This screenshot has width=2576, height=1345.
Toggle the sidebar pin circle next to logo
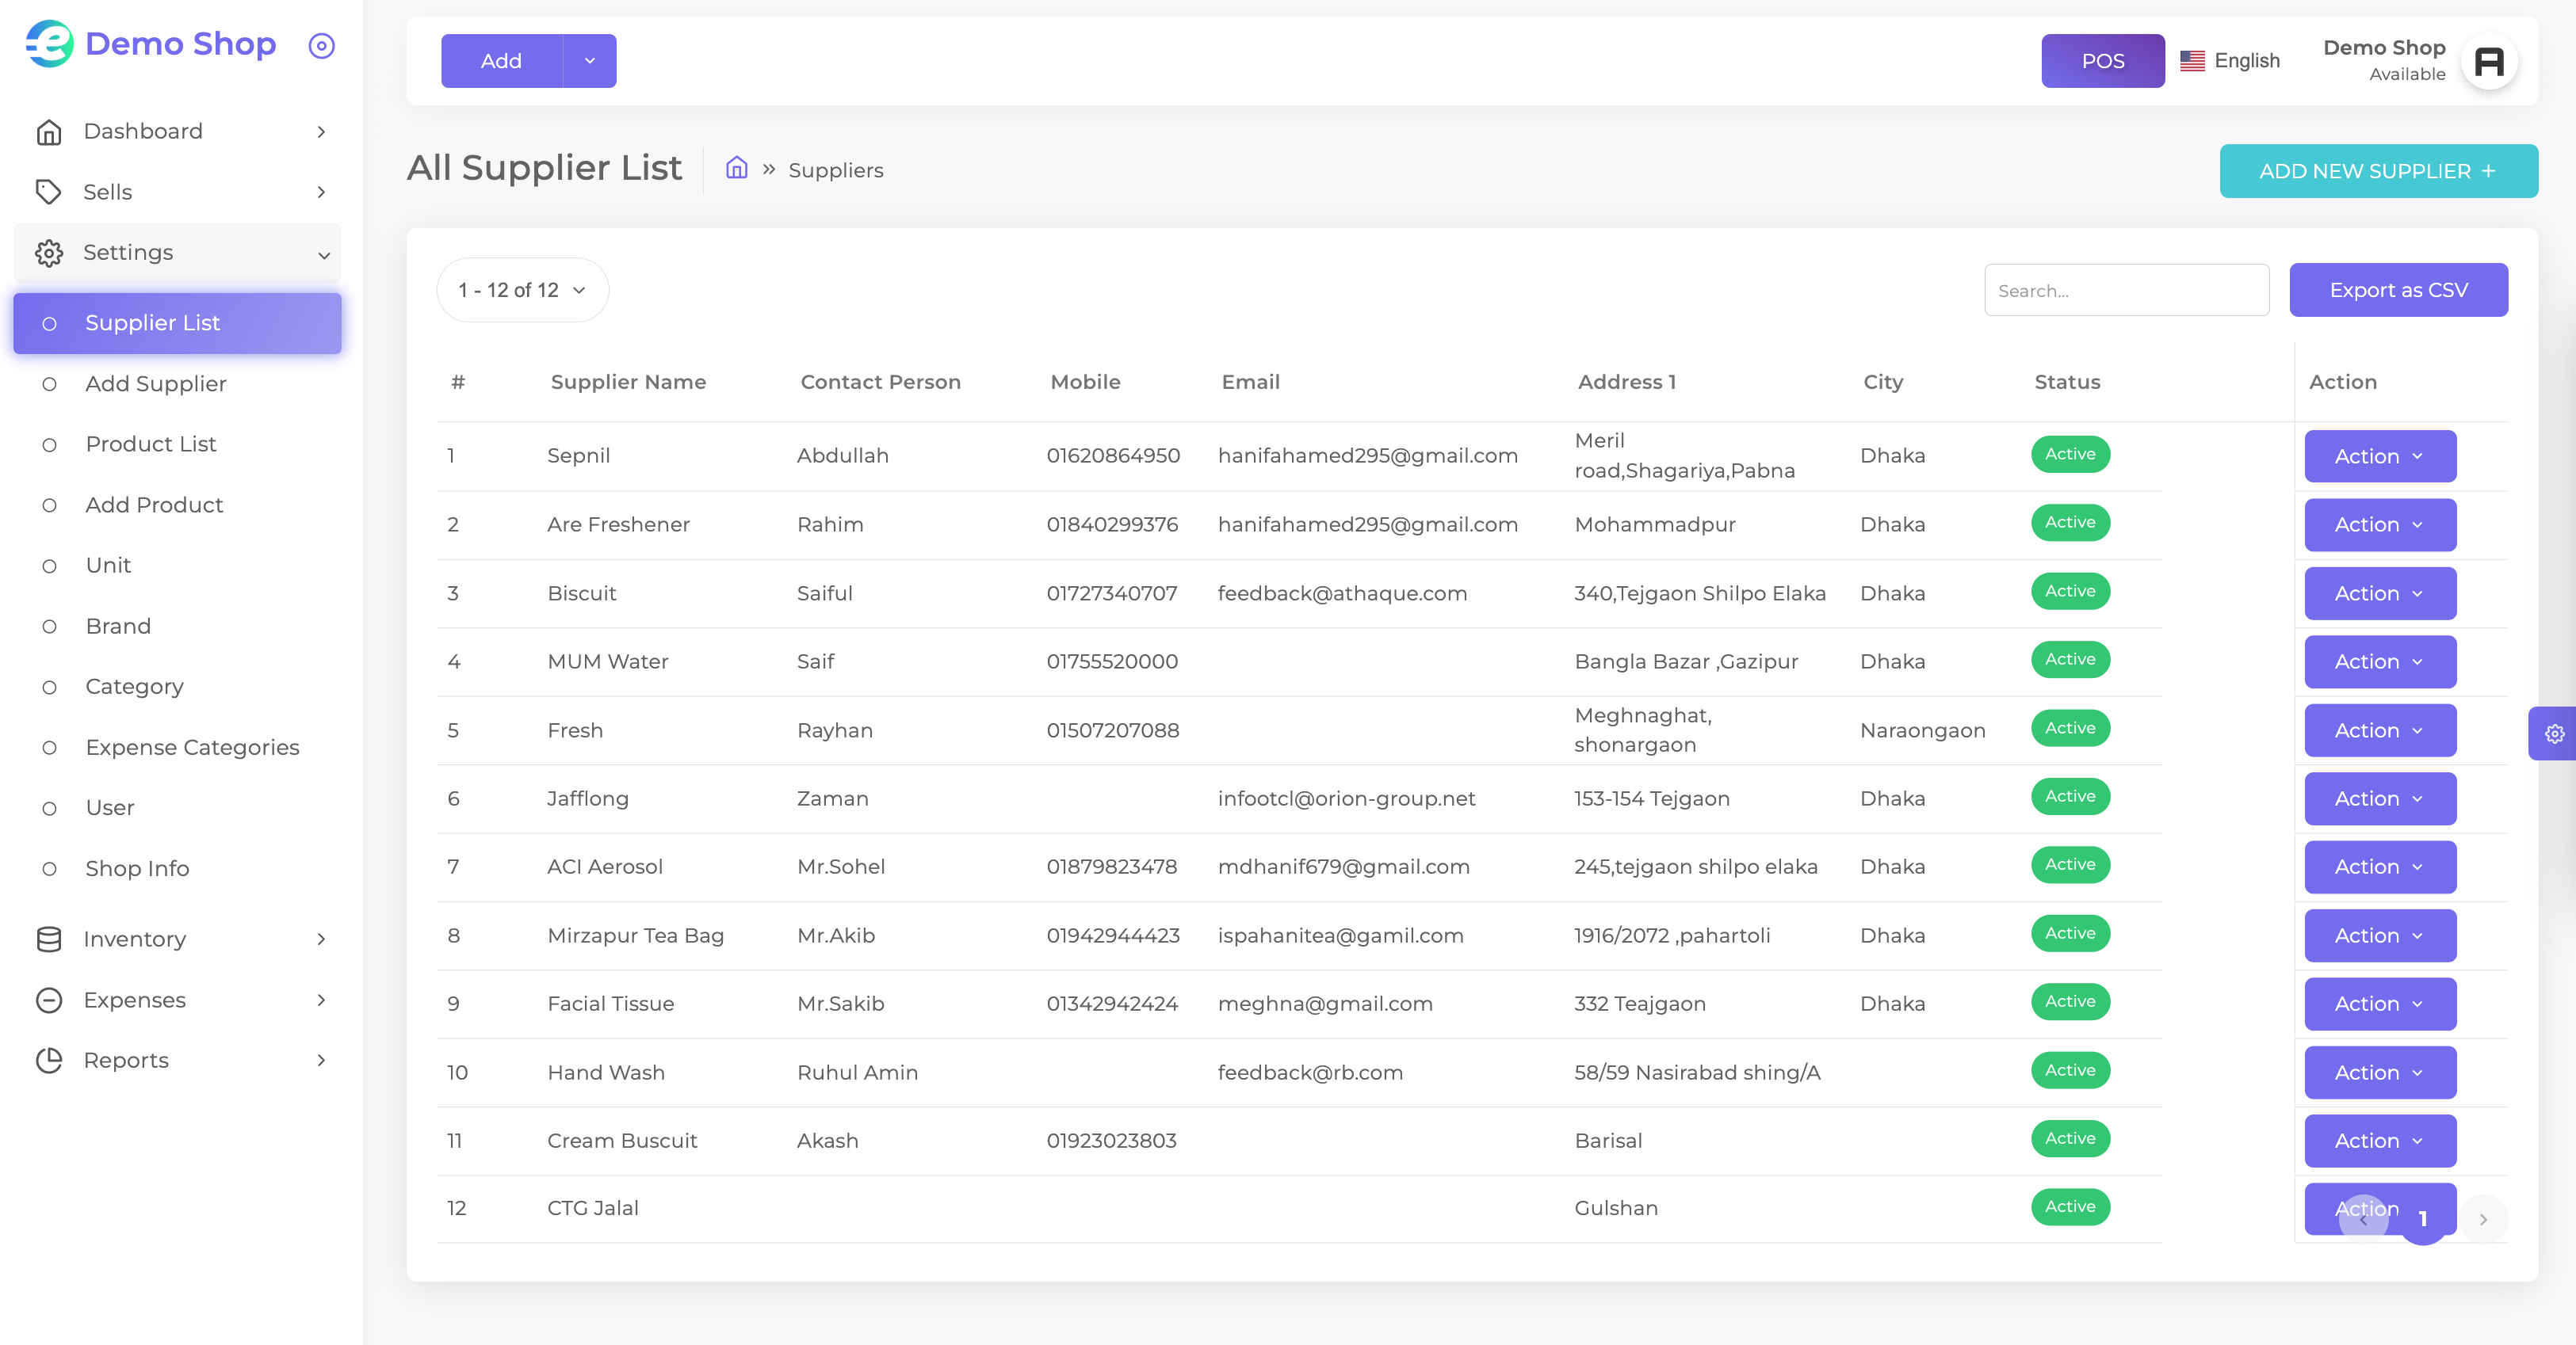pos(321,46)
